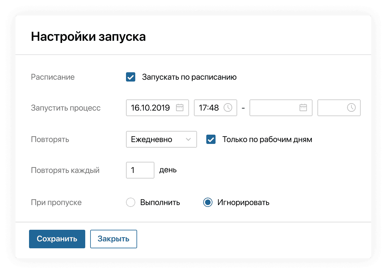Click the dropdown chevron next to Ежедневно
The image size is (386, 273).
[x=189, y=139]
